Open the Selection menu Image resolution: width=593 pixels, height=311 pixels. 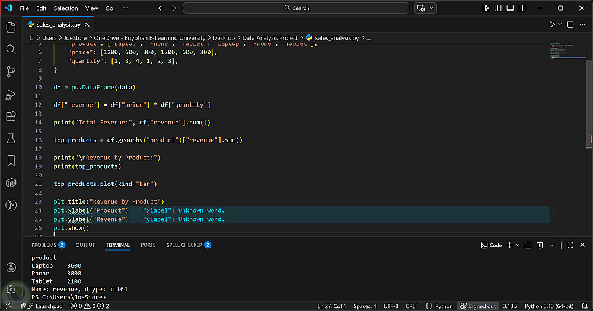(x=65, y=8)
